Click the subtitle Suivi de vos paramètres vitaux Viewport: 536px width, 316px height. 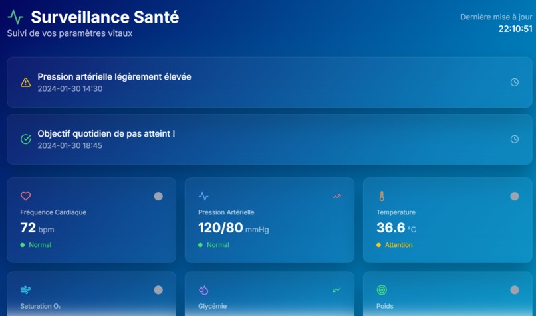coord(70,33)
